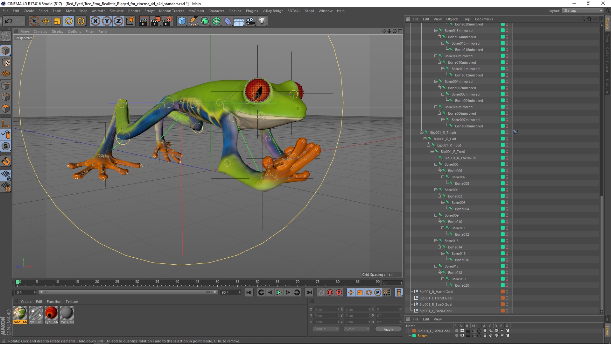Switch to Model mode in left palette
Screen dimensions: 611x344
(x=6, y=51)
